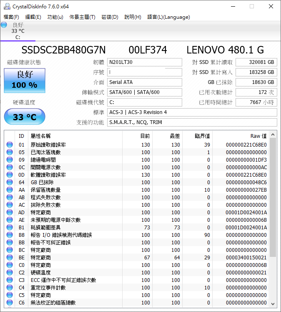
Task: Select the 總通電時間 attribute name
Action: 43,160
